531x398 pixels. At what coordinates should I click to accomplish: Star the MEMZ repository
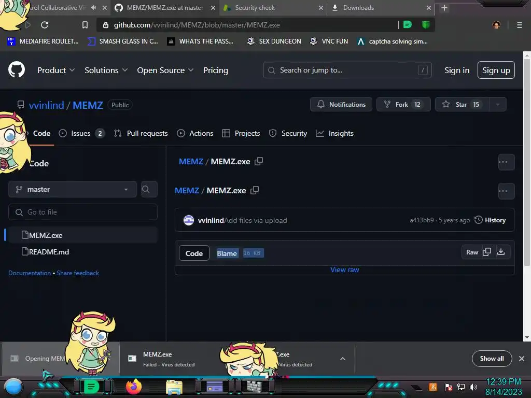[x=462, y=104]
